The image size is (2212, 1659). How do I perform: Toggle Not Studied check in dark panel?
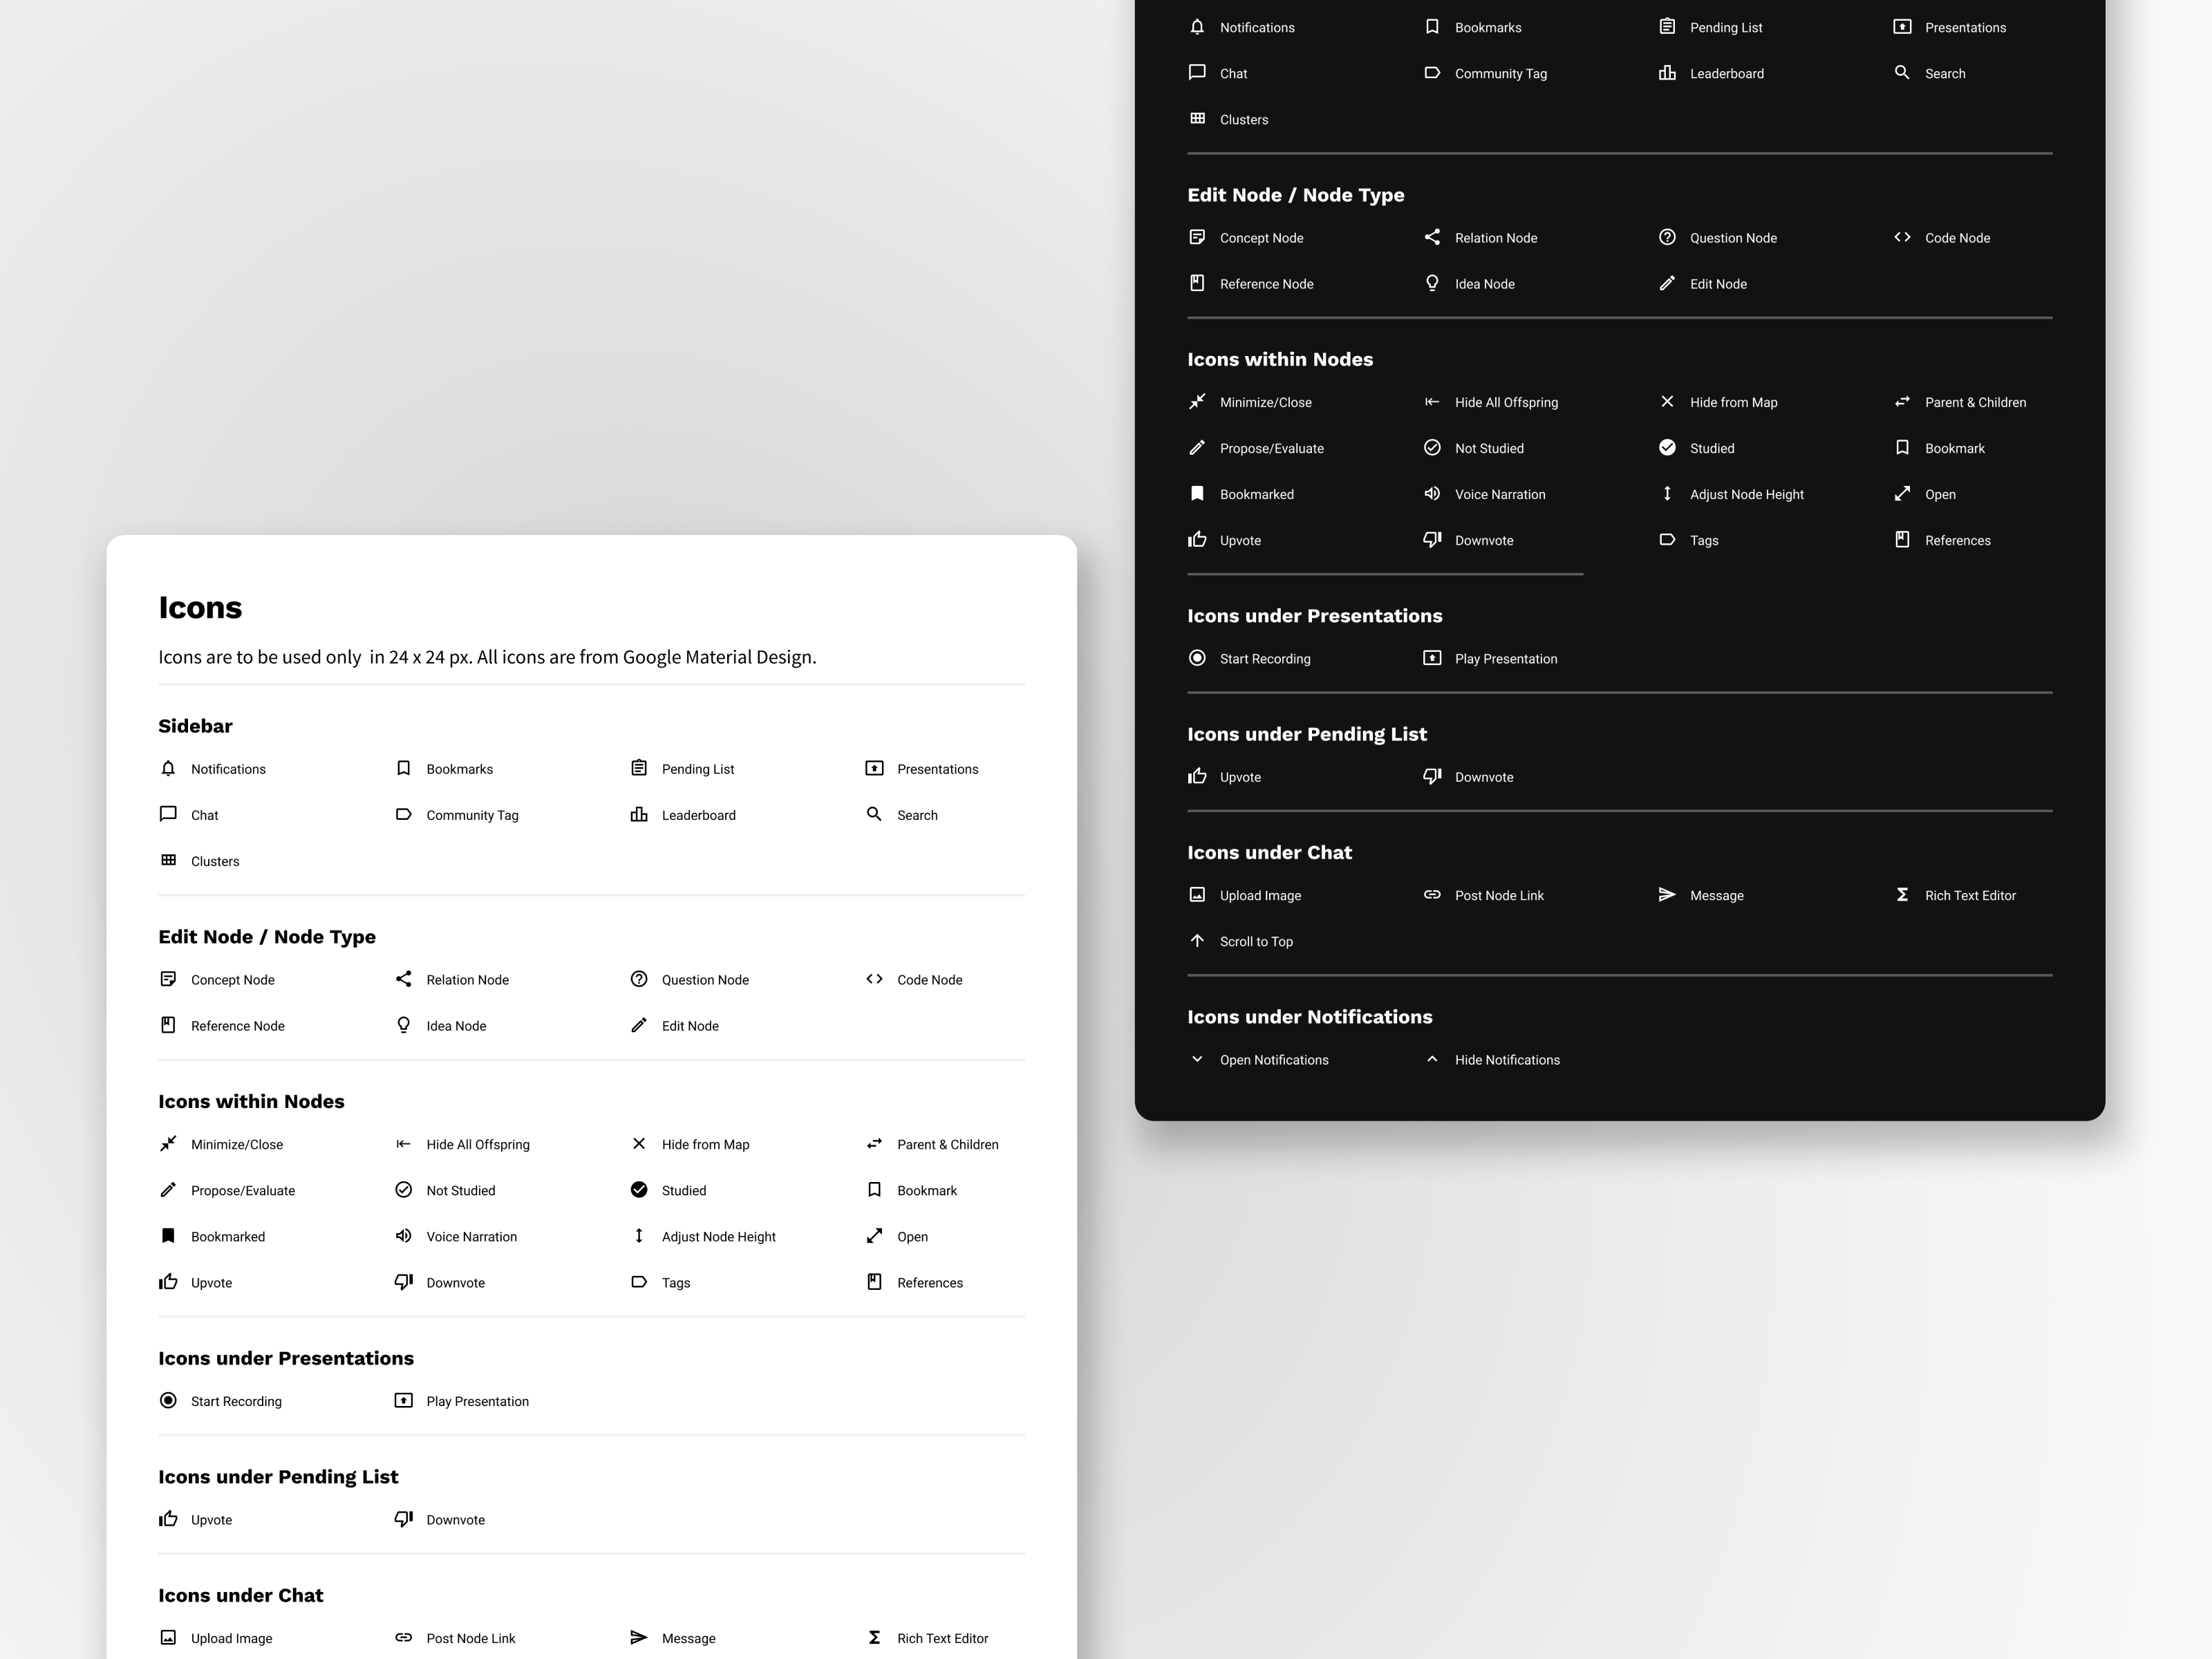coord(1432,447)
